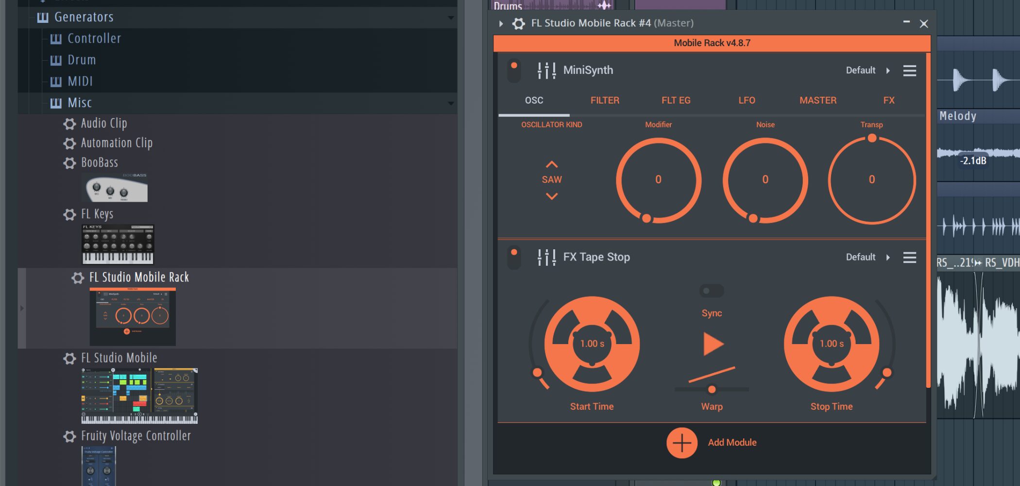Click the Drum folder piano icon
This screenshot has height=486, width=1020.
[x=56, y=60]
